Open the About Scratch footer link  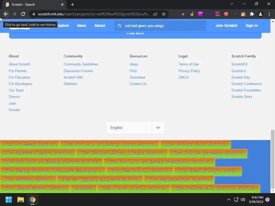coord(19,64)
